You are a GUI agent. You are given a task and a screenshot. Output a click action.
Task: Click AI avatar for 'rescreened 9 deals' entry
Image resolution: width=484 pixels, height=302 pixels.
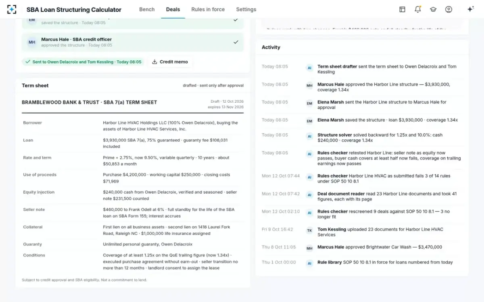point(309,213)
